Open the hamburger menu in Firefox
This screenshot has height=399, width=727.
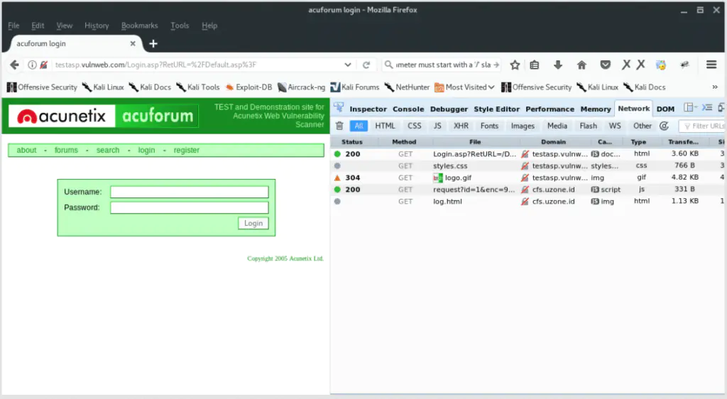coord(711,65)
